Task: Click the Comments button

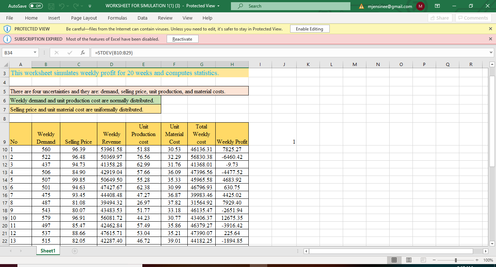Action: 473,18
